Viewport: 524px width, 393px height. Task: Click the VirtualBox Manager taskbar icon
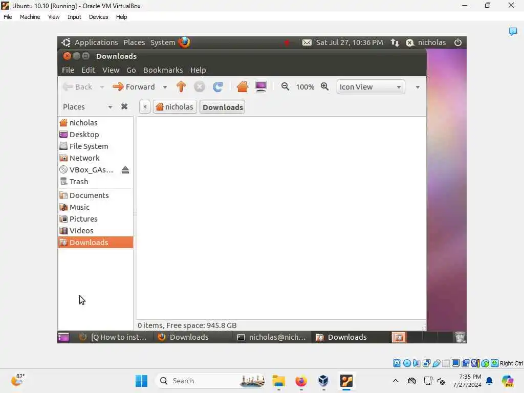tap(323, 381)
